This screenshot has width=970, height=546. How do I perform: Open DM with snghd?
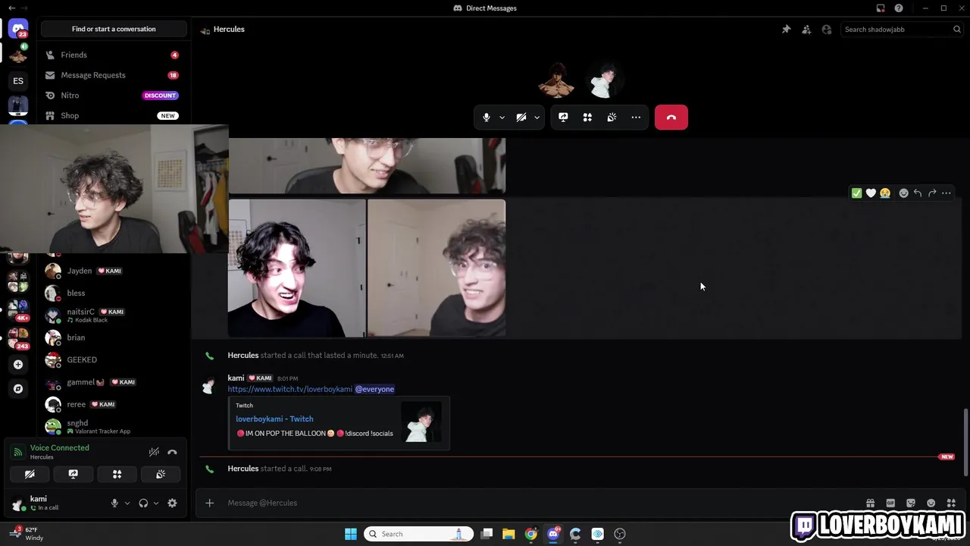[x=114, y=426]
